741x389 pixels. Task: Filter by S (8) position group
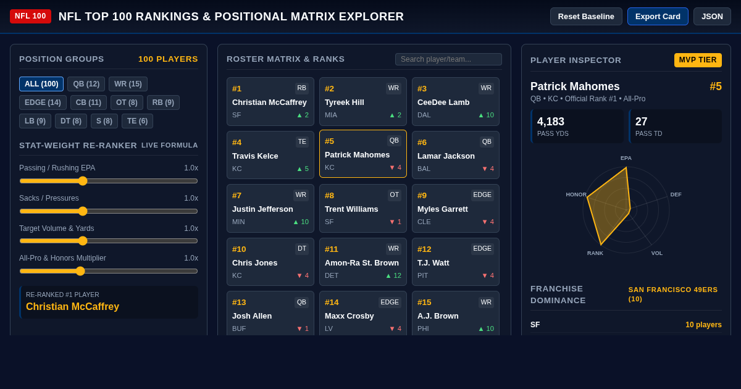coord(104,121)
